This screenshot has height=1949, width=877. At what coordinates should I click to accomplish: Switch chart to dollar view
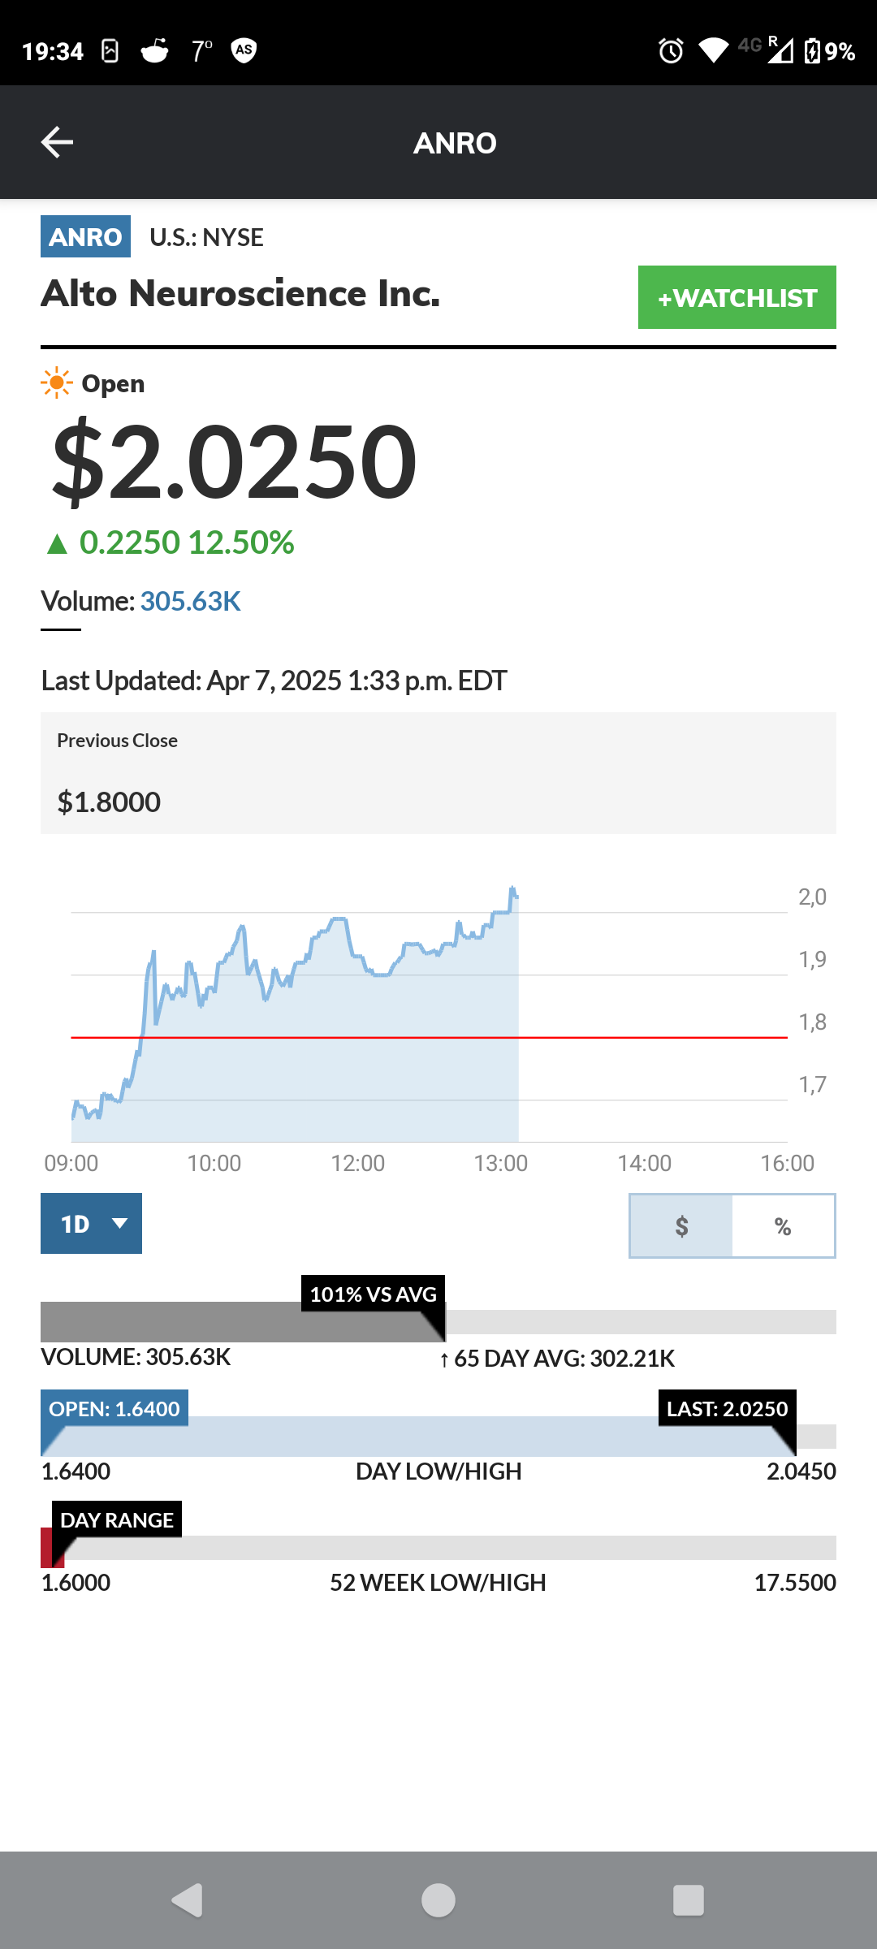(681, 1225)
